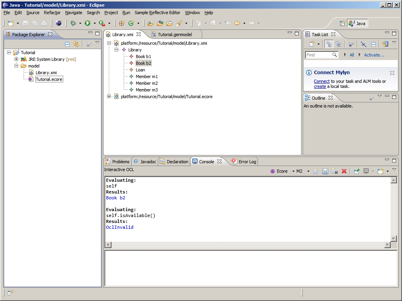Toggle Scheduled presentation in Task List

coord(339,44)
